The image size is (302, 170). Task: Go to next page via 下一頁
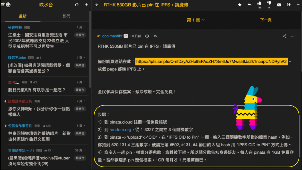coord(266,20)
